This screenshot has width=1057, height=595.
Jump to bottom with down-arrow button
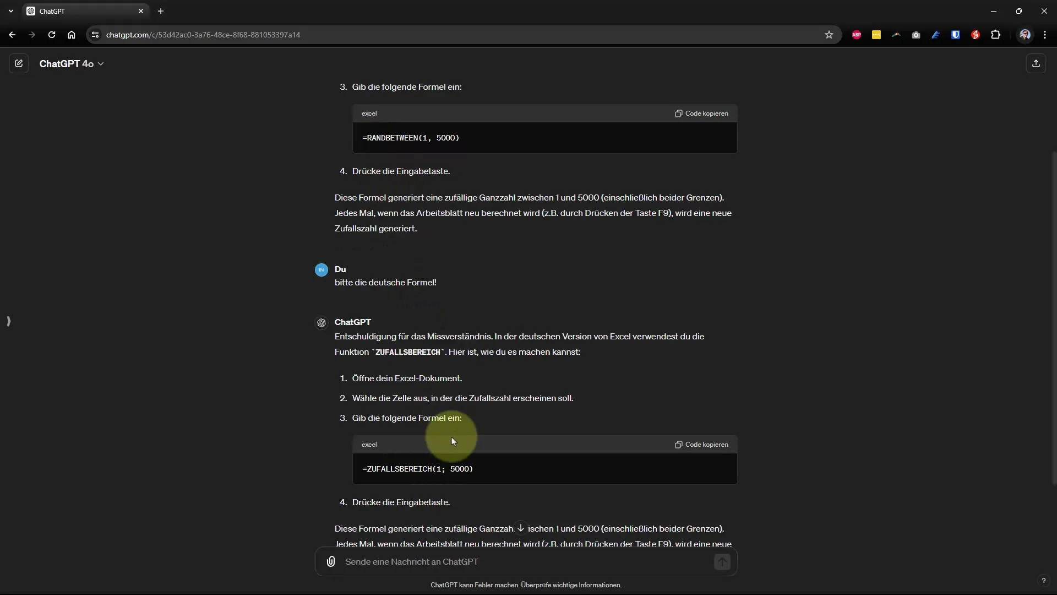coord(521,528)
